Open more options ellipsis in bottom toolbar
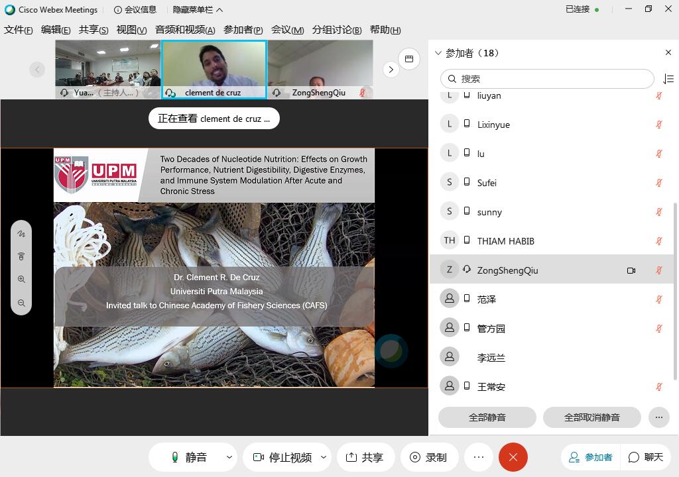 [x=478, y=457]
